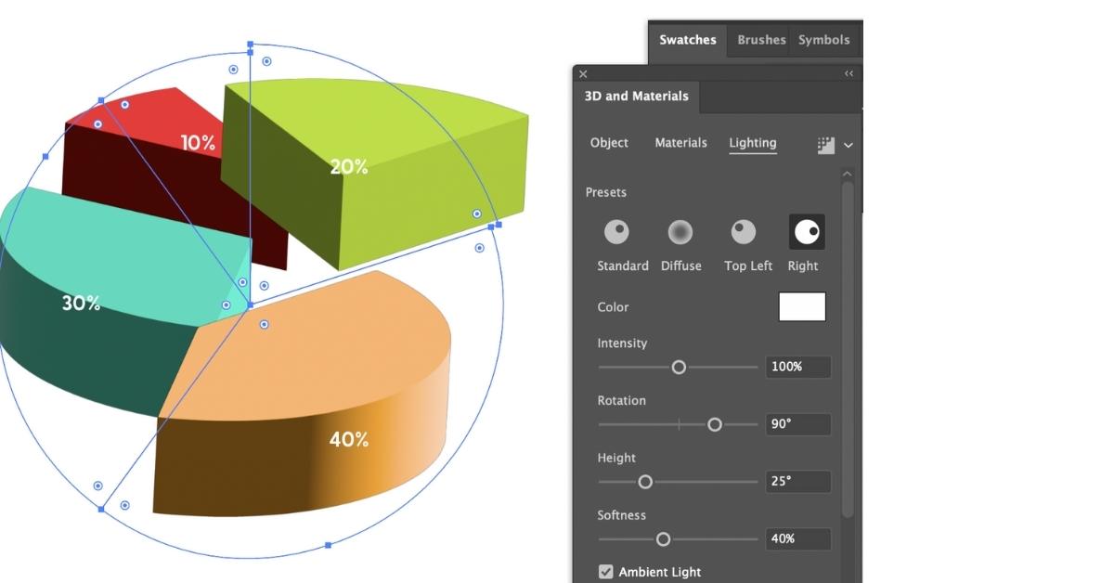
Task: Click the Intensity value field showing 100%
Action: click(798, 367)
